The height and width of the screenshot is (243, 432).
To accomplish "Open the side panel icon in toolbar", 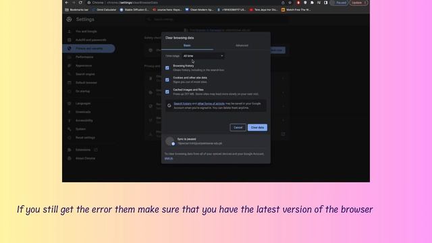I will 325,3.
